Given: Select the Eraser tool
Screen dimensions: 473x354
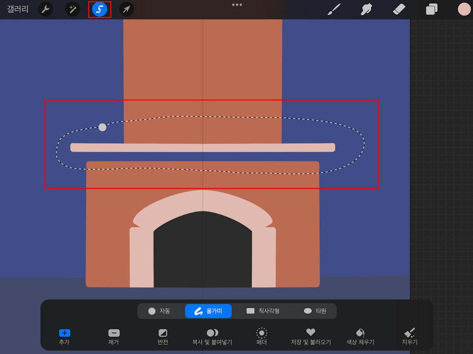Looking at the screenshot, I should [399, 9].
